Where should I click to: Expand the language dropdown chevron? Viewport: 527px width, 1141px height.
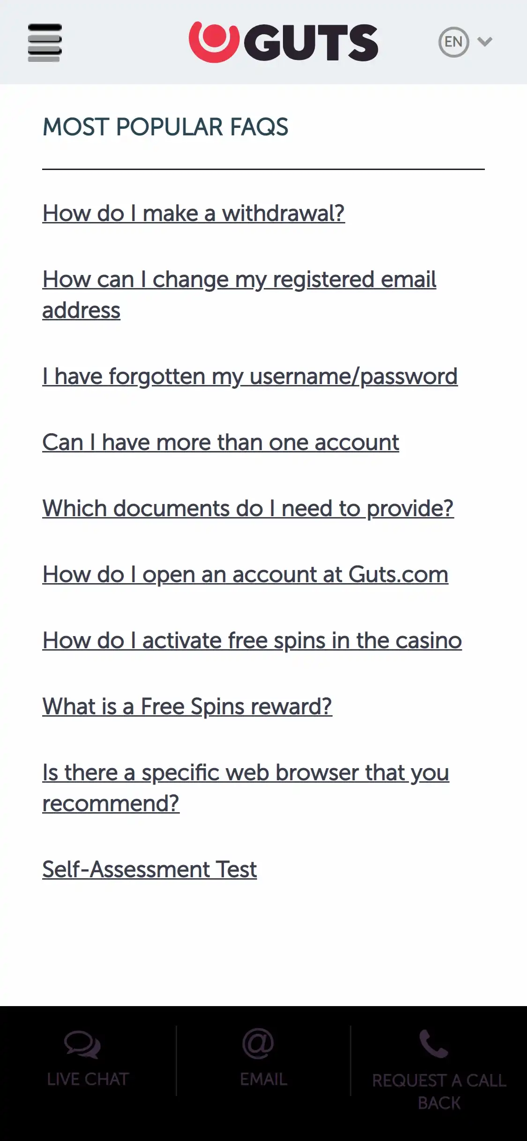click(x=485, y=42)
